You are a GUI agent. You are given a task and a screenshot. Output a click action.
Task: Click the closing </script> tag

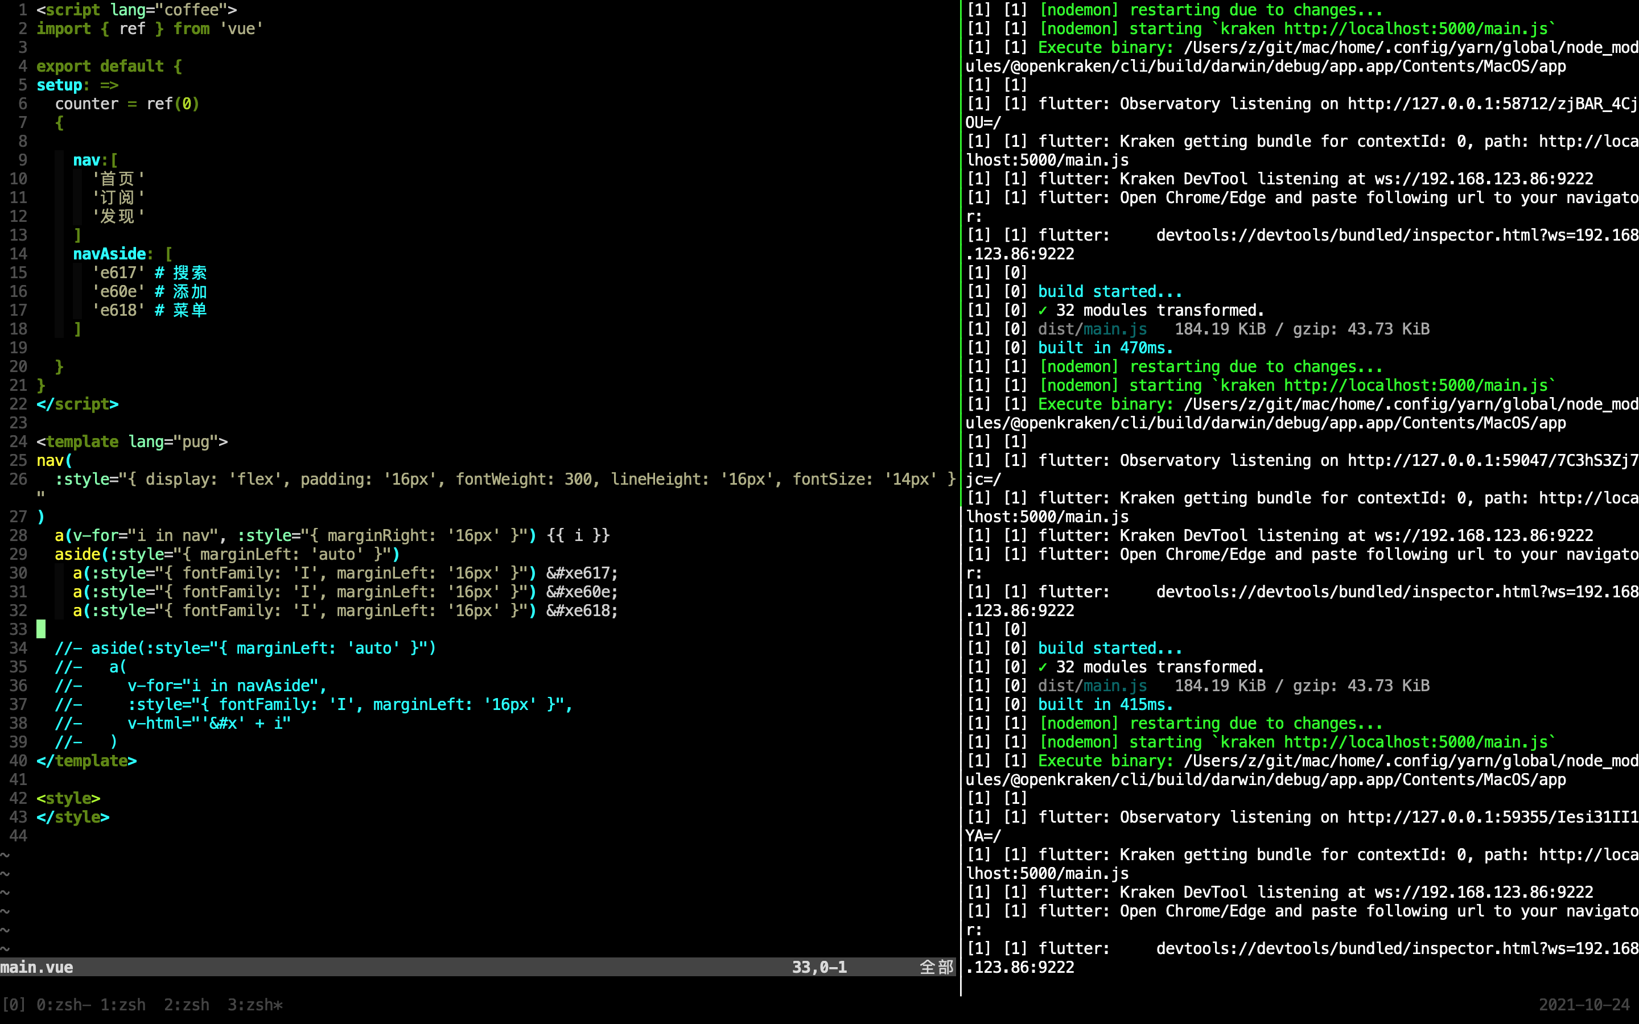[77, 404]
